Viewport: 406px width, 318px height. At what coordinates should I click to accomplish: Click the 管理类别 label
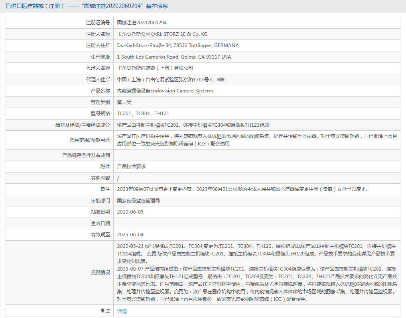tap(100, 102)
